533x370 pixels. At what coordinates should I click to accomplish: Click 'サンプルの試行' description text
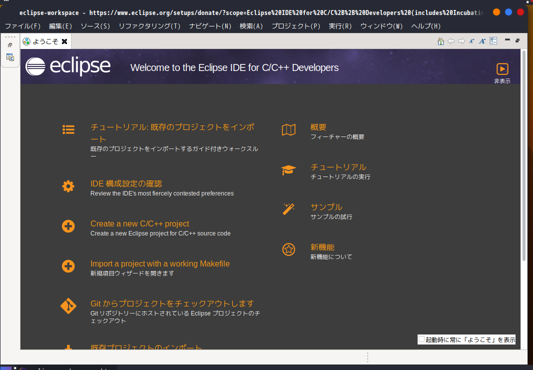[331, 217]
